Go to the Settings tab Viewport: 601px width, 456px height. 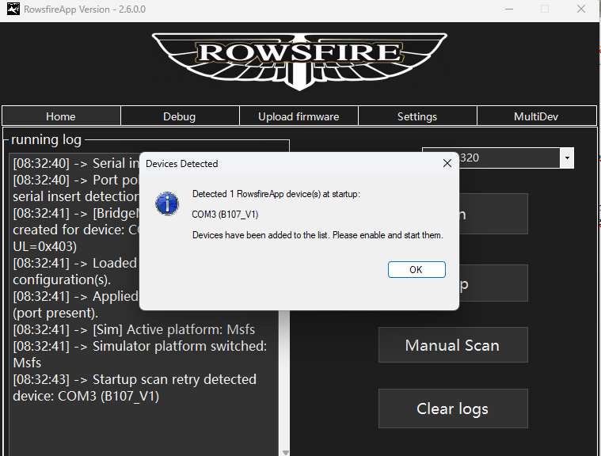coord(417,116)
